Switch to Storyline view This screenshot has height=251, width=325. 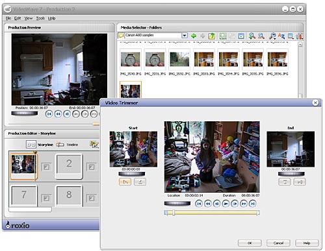click(x=40, y=145)
